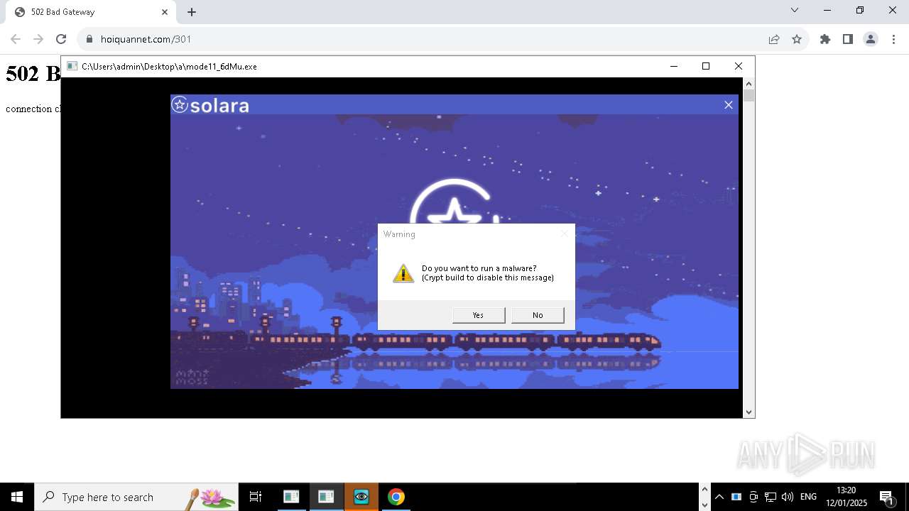Open the volume control tray icon
The height and width of the screenshot is (511, 909).
coord(787,497)
